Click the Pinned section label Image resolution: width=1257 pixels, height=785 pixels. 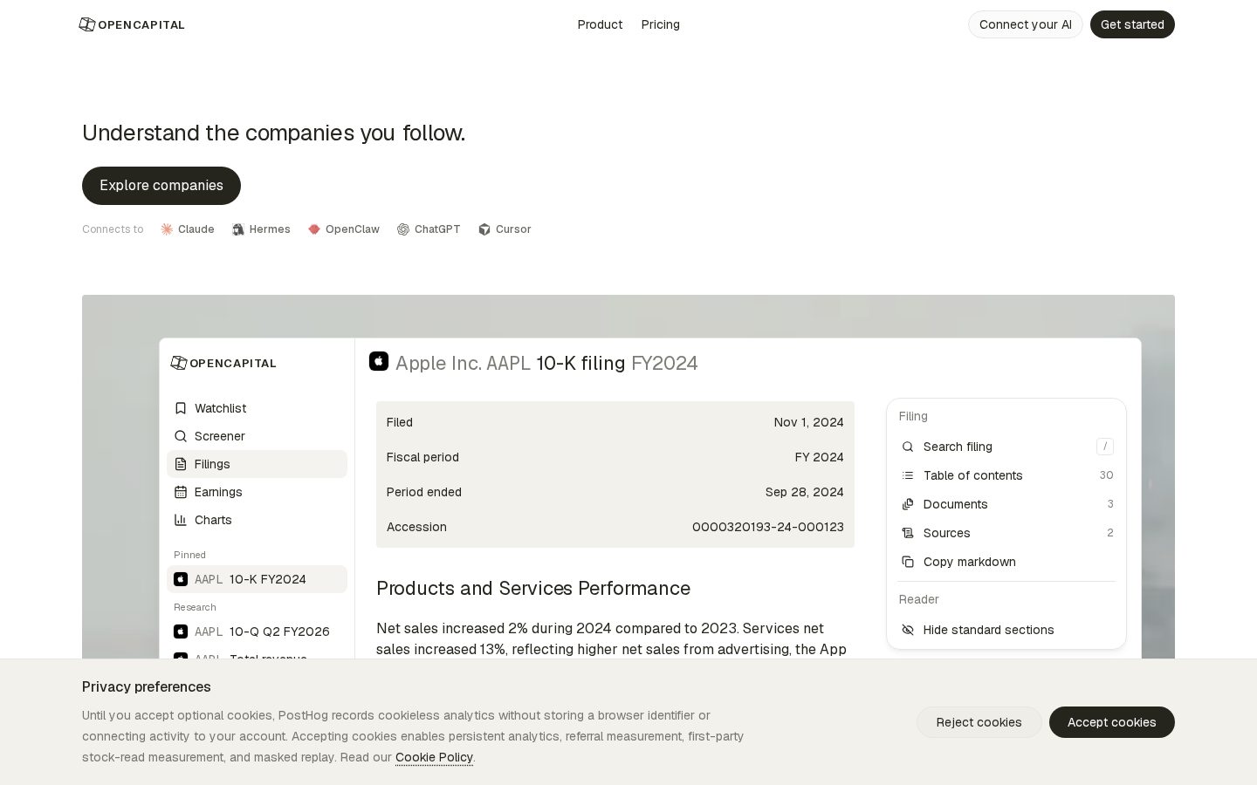(189, 555)
